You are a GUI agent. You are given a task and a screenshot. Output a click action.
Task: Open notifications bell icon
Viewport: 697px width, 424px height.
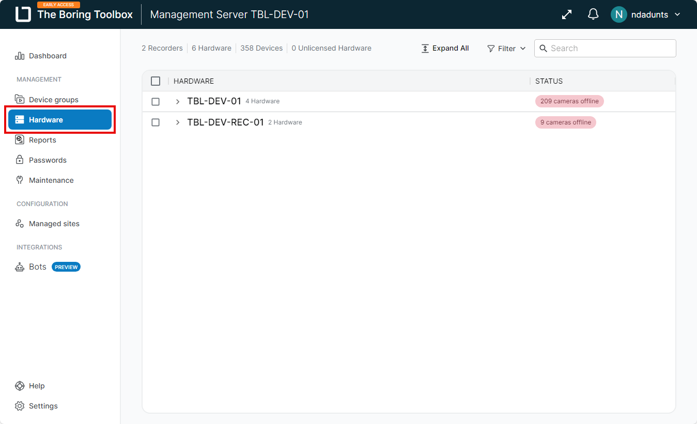tap(593, 14)
